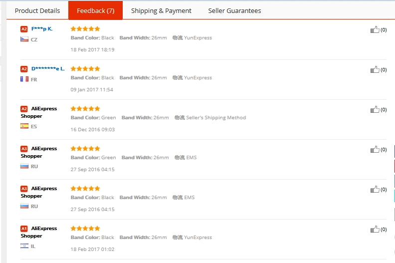Click the A1 badge on the Israel shopper

tap(24, 229)
